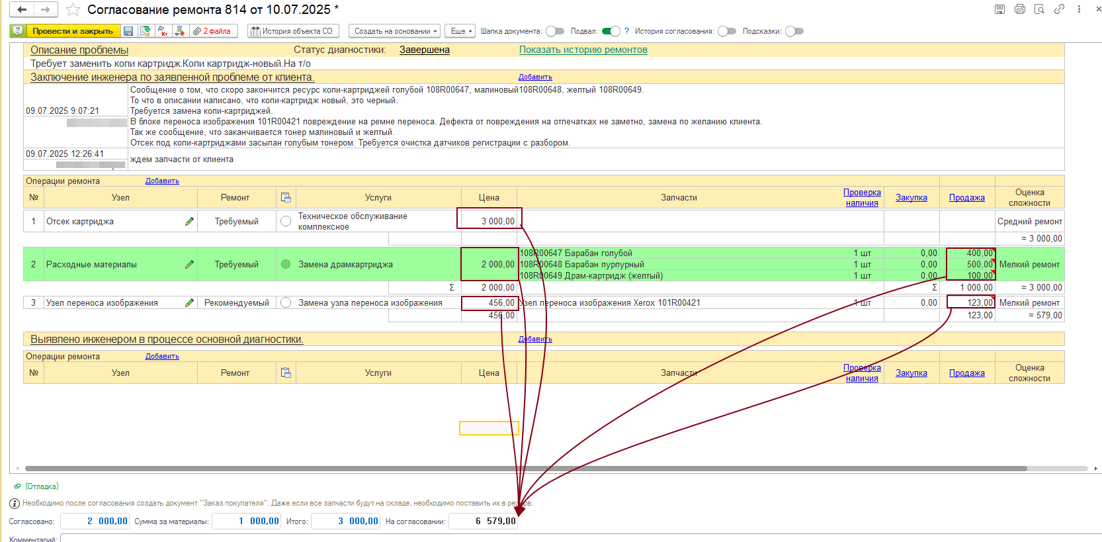This screenshot has width=1102, height=542.
Task: Click the title-bar save floppy icon
Action: (999, 9)
